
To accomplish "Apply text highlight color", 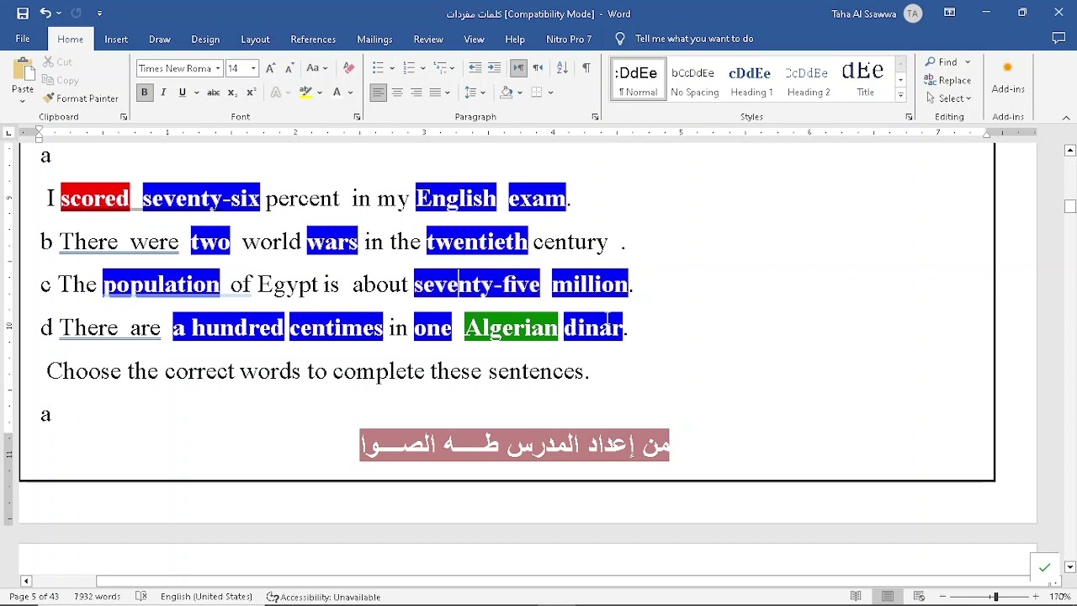I will click(306, 93).
